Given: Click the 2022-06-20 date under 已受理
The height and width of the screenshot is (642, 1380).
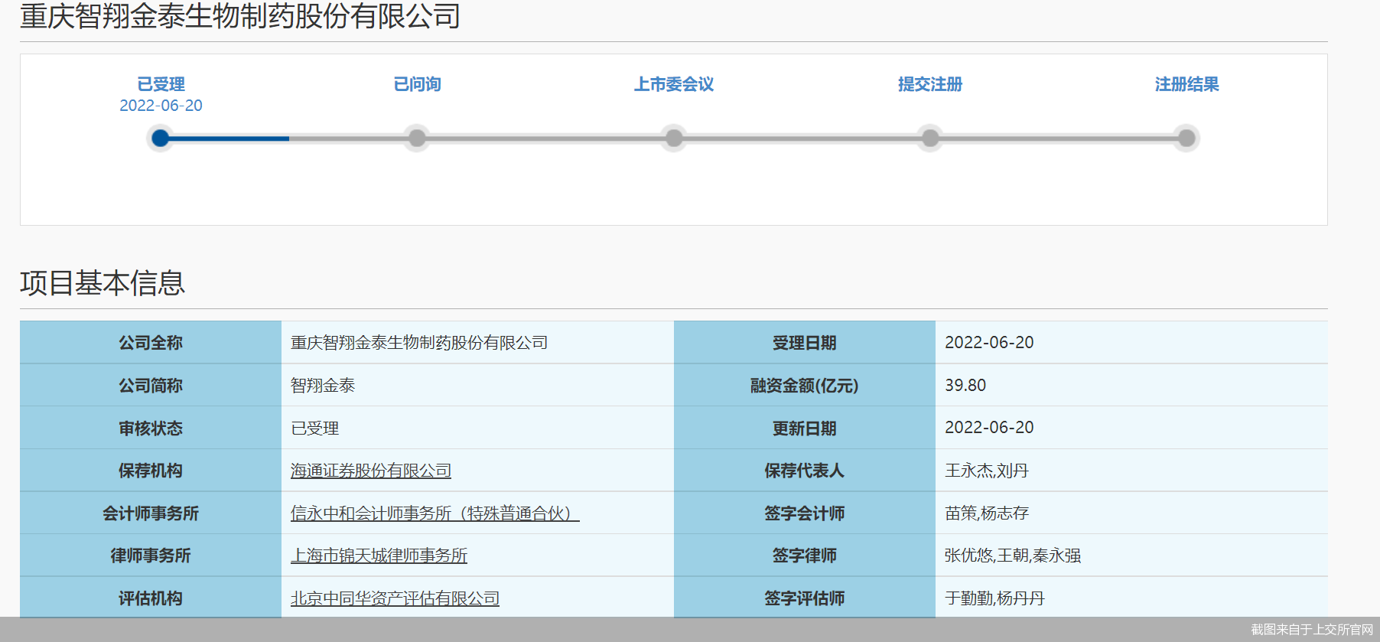Looking at the screenshot, I should (161, 106).
